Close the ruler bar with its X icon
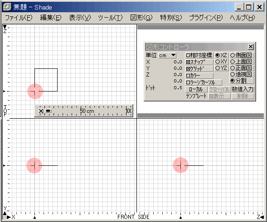267x222 pixels. click(x=41, y=111)
